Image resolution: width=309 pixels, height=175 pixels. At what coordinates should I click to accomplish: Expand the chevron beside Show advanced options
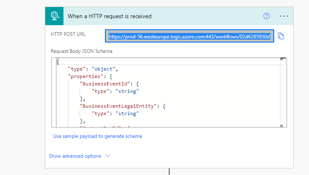tap(108, 156)
